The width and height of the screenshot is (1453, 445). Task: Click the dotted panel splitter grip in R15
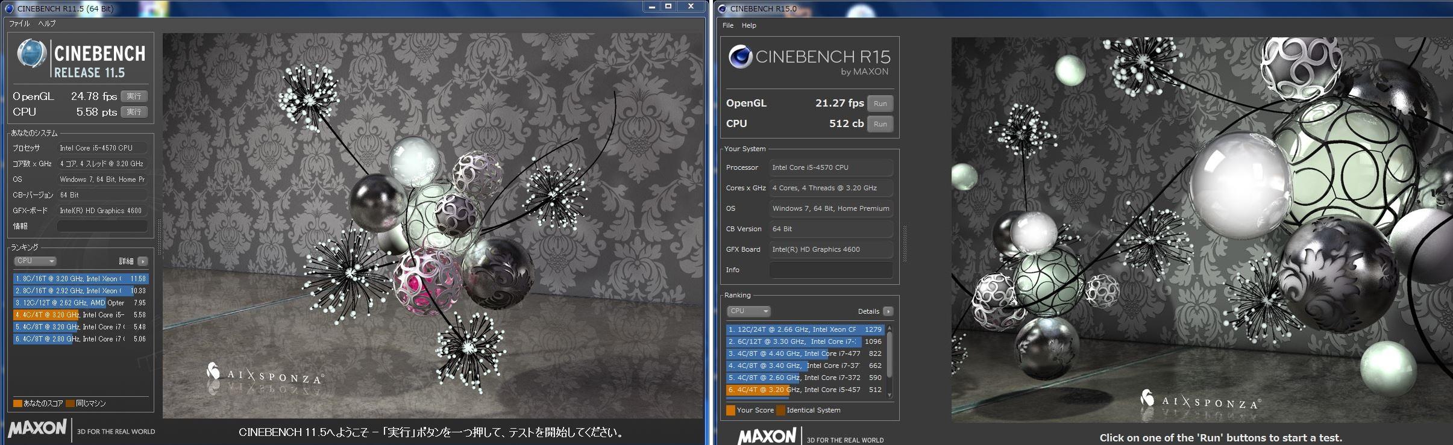coord(905,244)
